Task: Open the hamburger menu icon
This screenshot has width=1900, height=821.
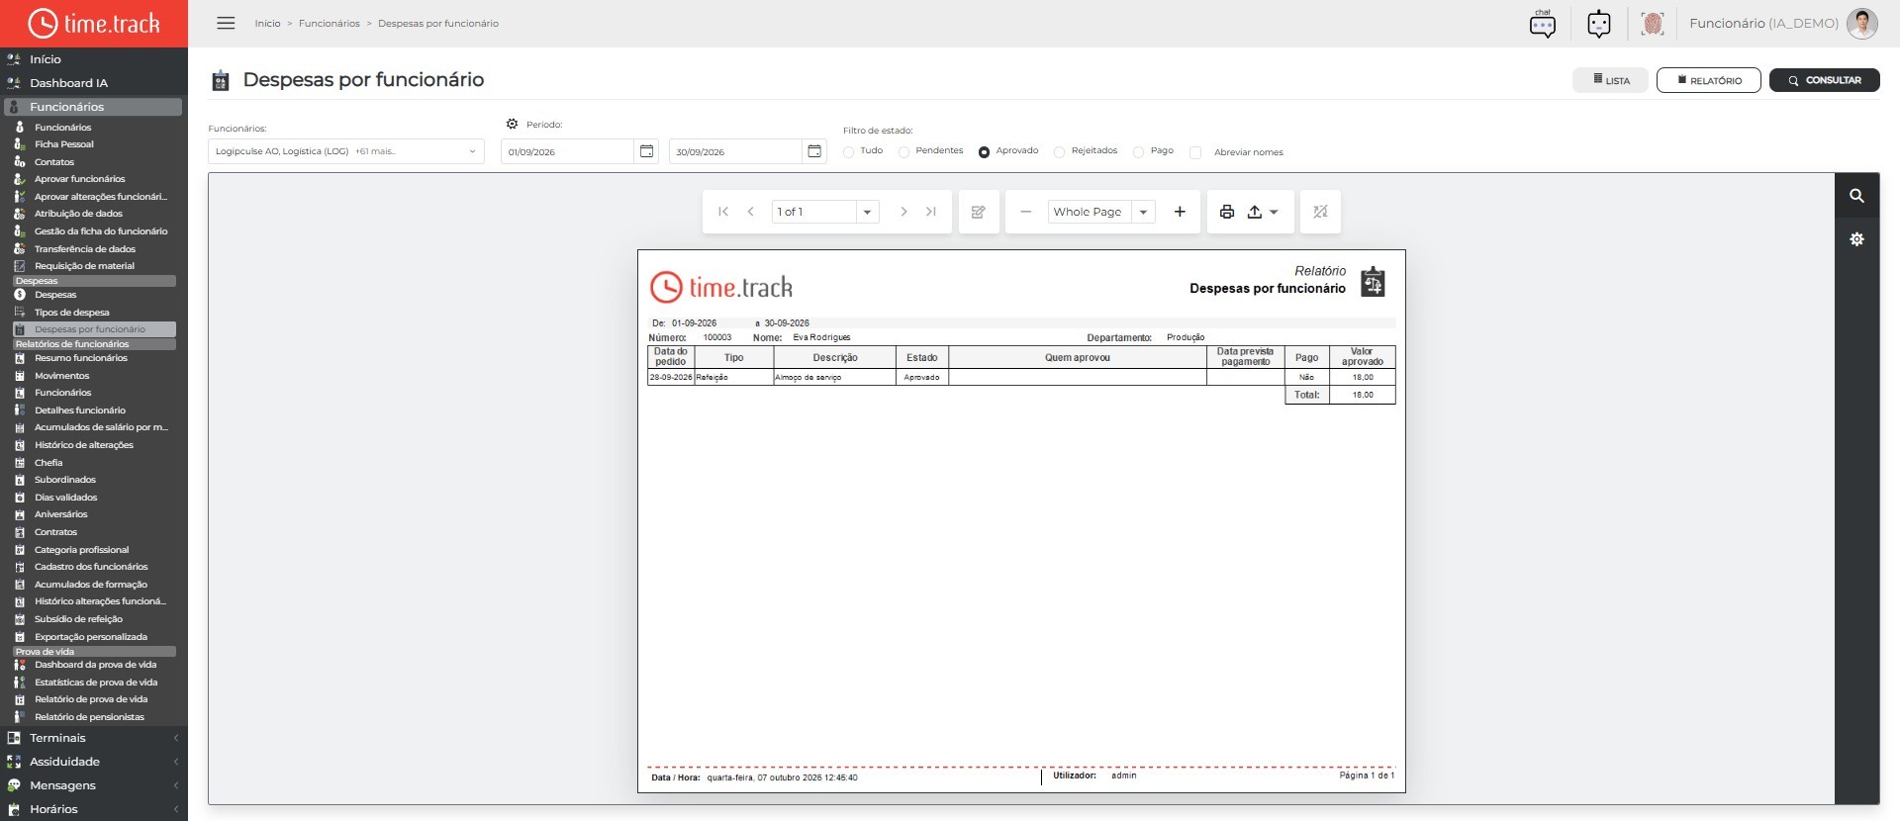Action: (x=226, y=23)
